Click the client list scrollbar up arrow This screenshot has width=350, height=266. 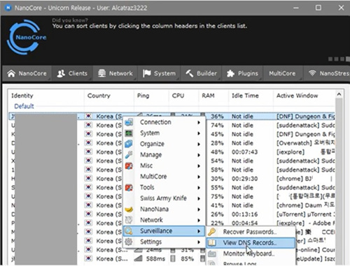[339, 94]
